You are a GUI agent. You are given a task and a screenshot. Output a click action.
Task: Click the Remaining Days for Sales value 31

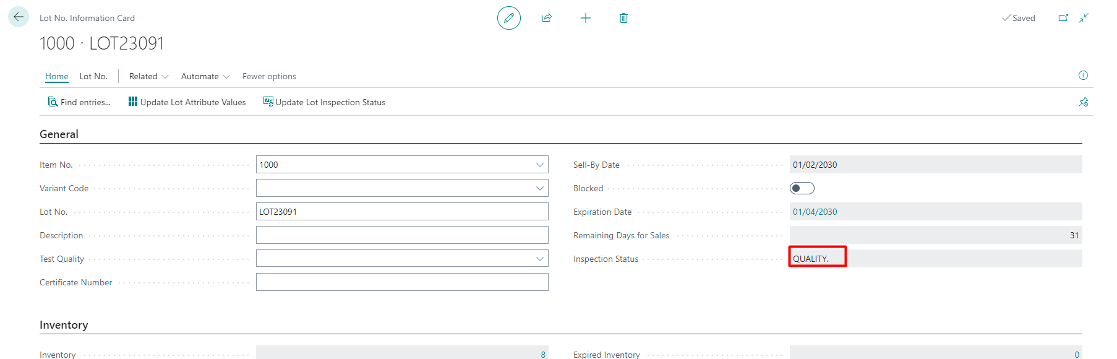tap(1074, 235)
